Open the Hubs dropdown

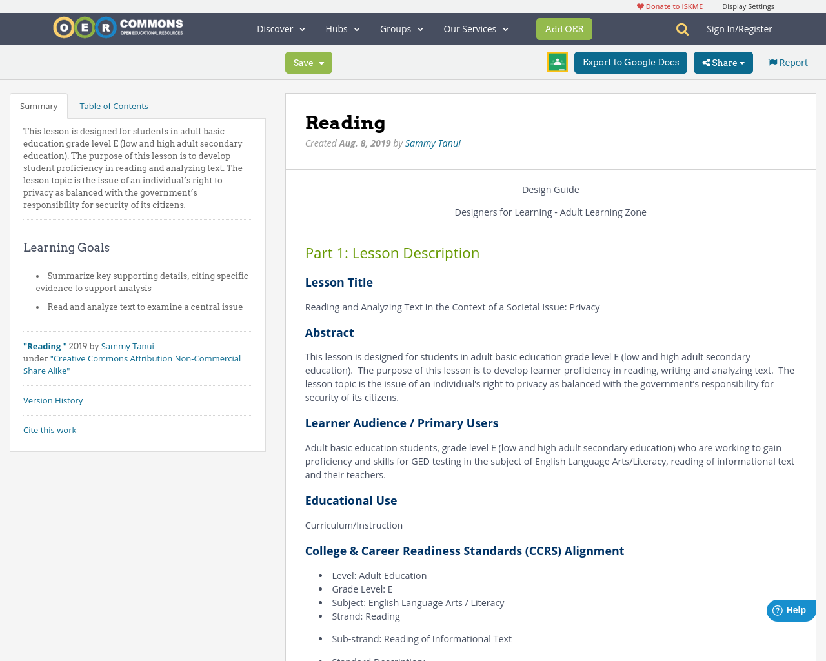click(342, 28)
